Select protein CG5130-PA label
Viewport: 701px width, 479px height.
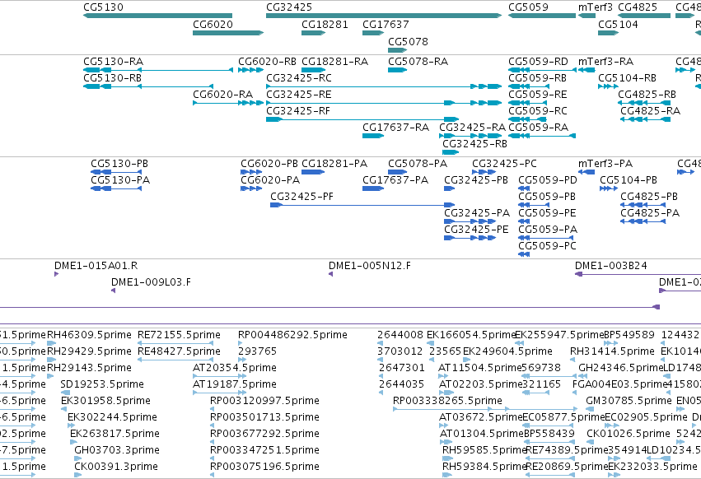point(121,180)
